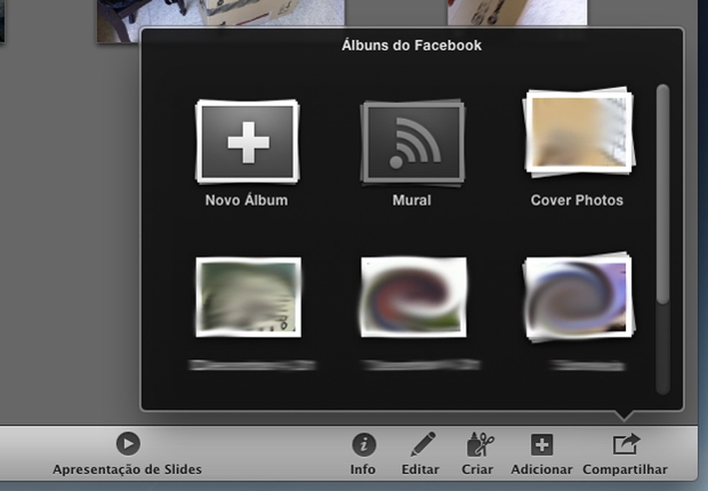Click the Cover Photos label
This screenshot has width=708, height=491.
577,200
